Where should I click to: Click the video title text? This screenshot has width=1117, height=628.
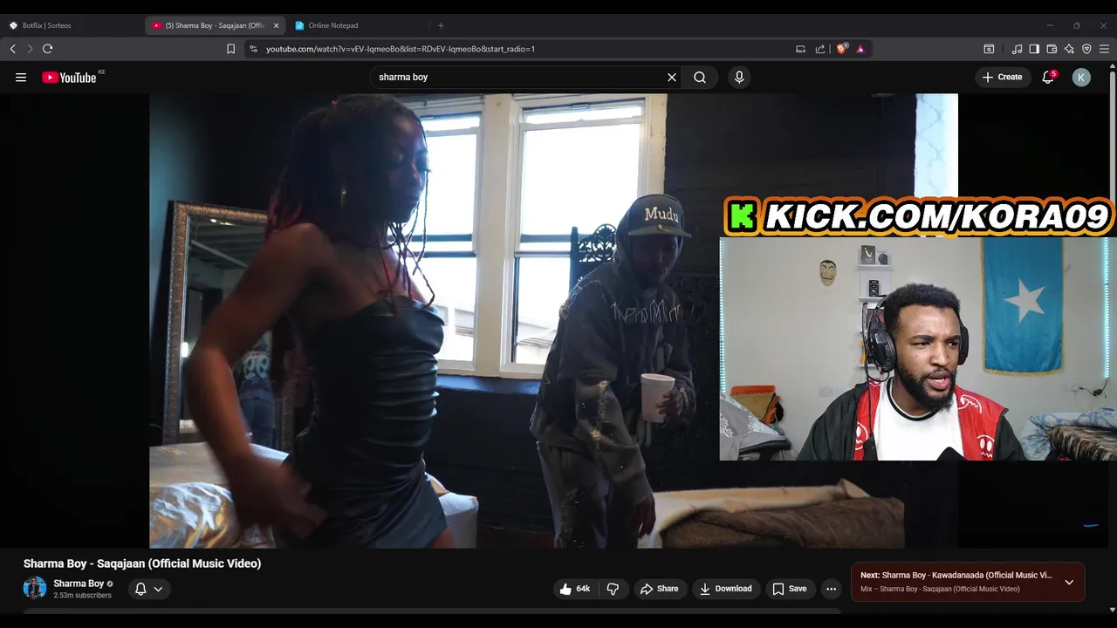pyautogui.click(x=142, y=563)
